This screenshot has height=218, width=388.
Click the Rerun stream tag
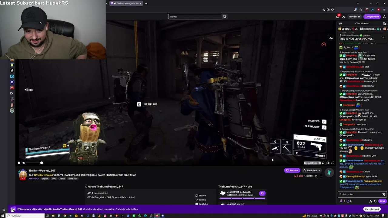click(62, 179)
